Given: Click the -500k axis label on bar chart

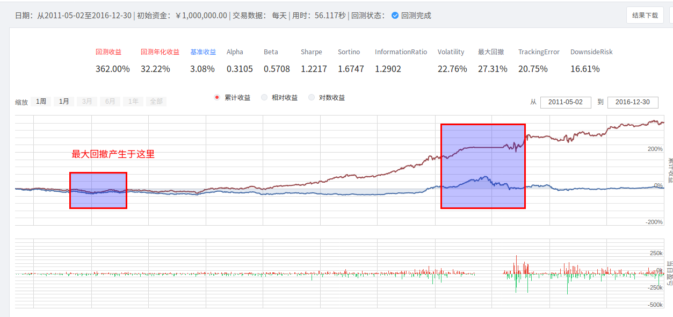Looking at the screenshot, I should tap(655, 305).
